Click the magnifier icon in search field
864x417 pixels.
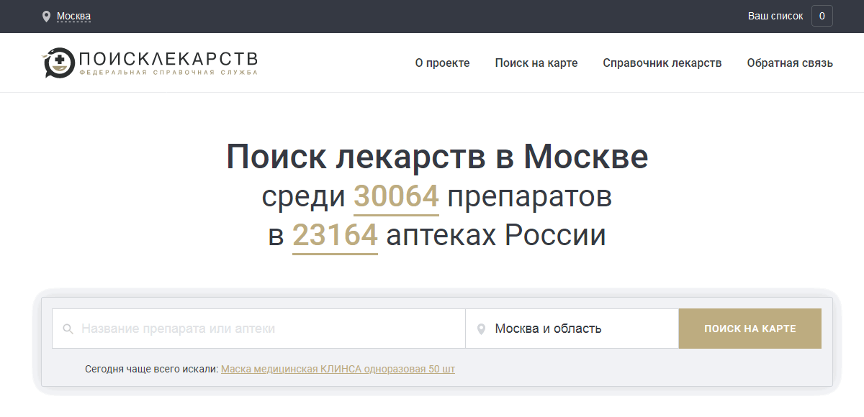coord(68,329)
